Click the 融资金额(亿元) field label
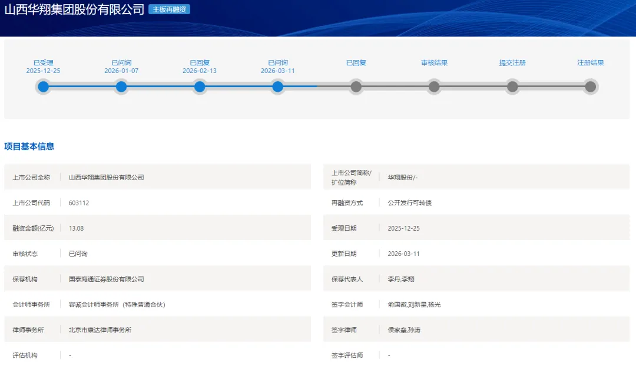636x376 pixels. click(33, 228)
